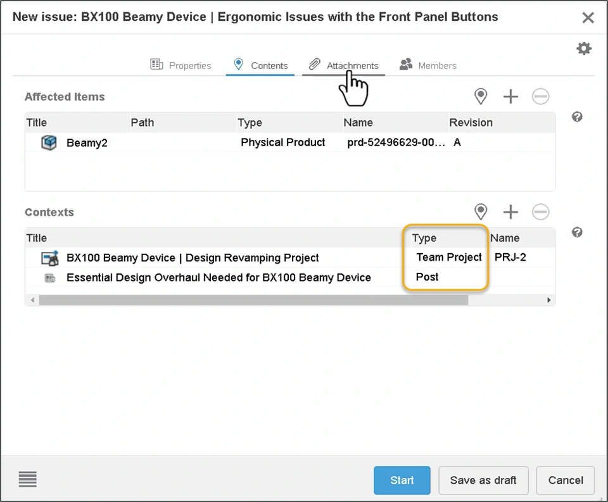608x502 pixels.
Task: Switch to the Properties tab
Action: pos(181,65)
